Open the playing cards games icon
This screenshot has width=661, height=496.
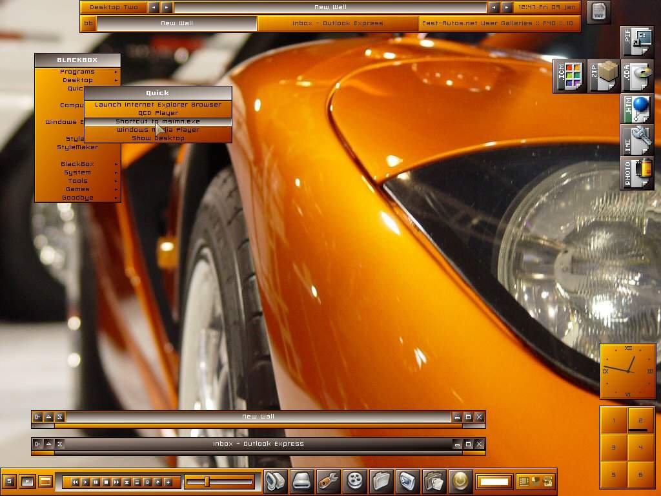coord(434,480)
